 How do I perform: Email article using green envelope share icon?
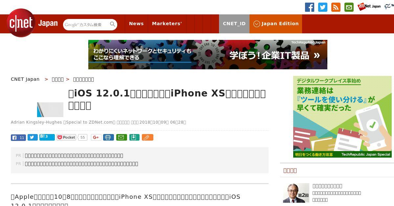pyautogui.click(x=121, y=138)
